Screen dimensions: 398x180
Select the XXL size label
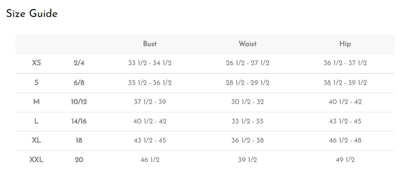[36, 160]
